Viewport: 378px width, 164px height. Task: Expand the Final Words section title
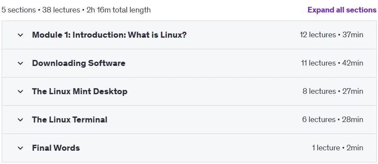click(x=56, y=148)
